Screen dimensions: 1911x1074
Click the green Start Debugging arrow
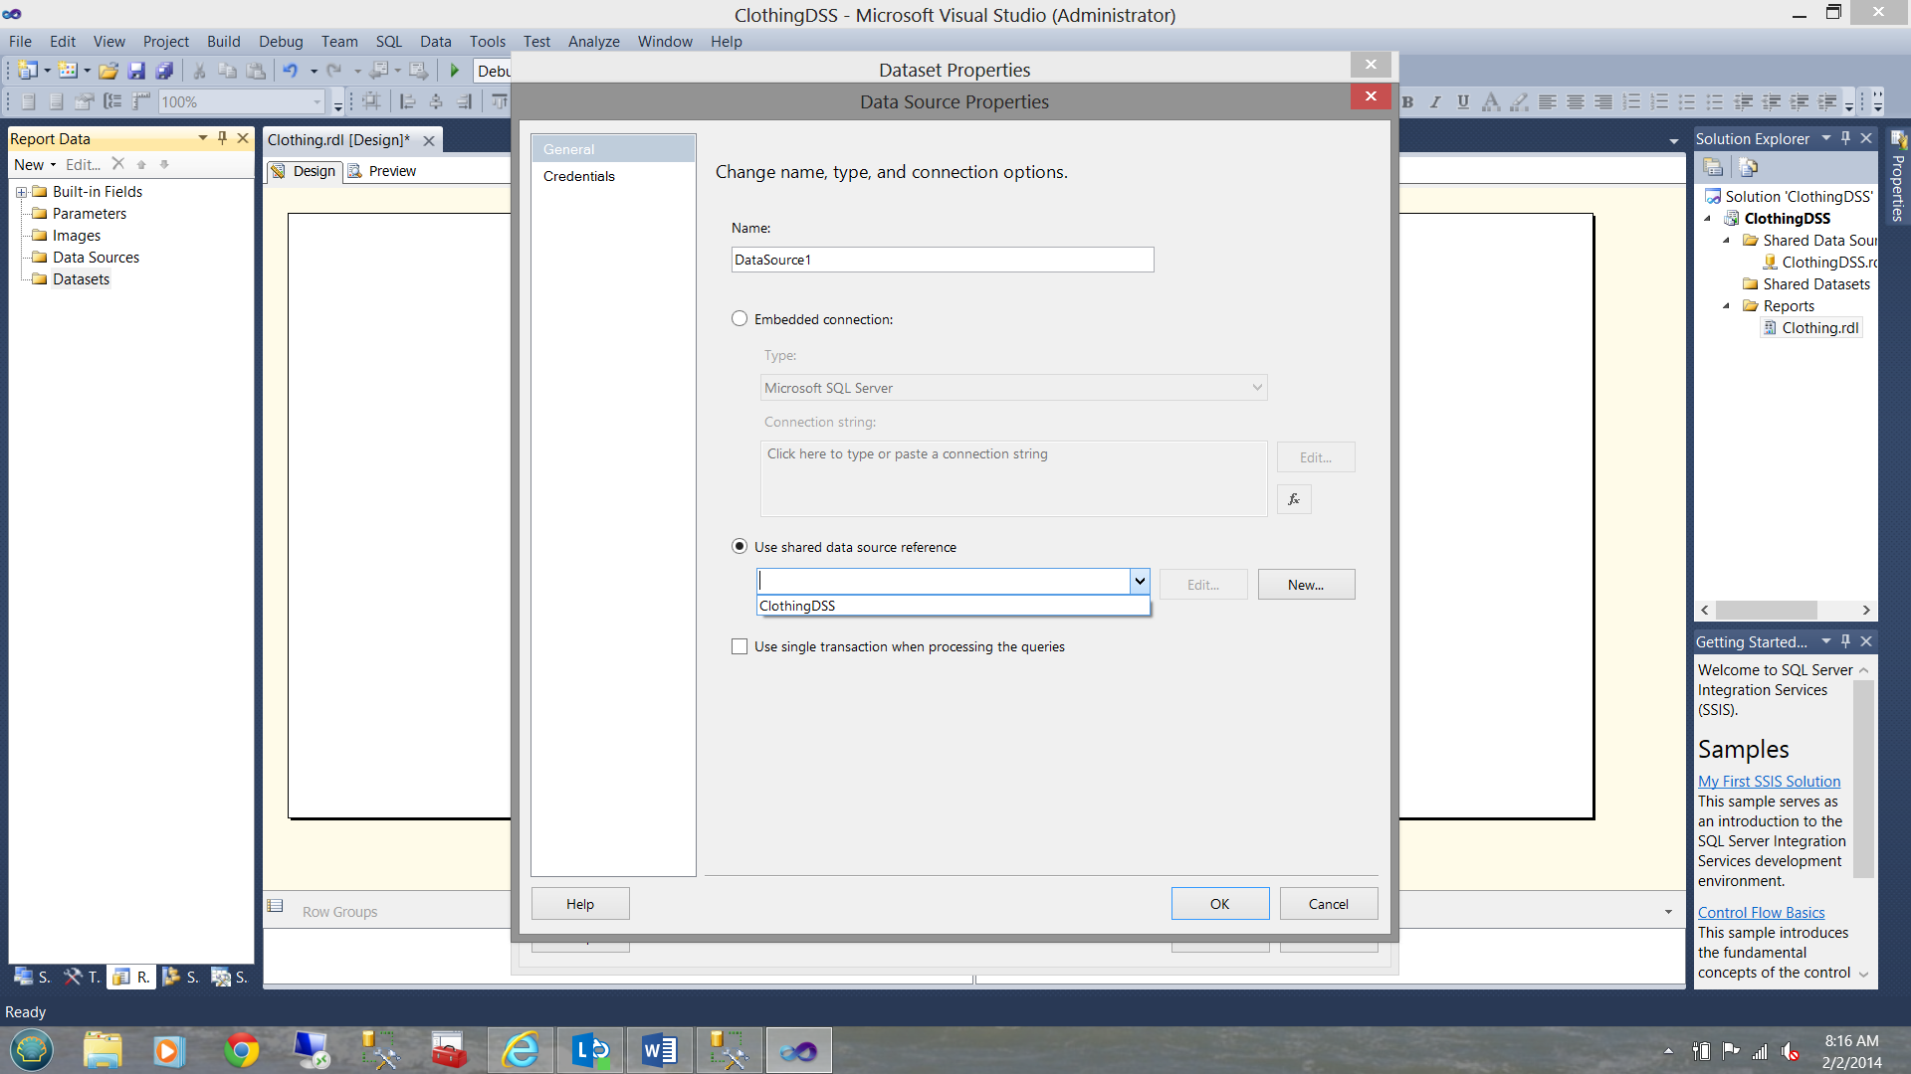(455, 71)
